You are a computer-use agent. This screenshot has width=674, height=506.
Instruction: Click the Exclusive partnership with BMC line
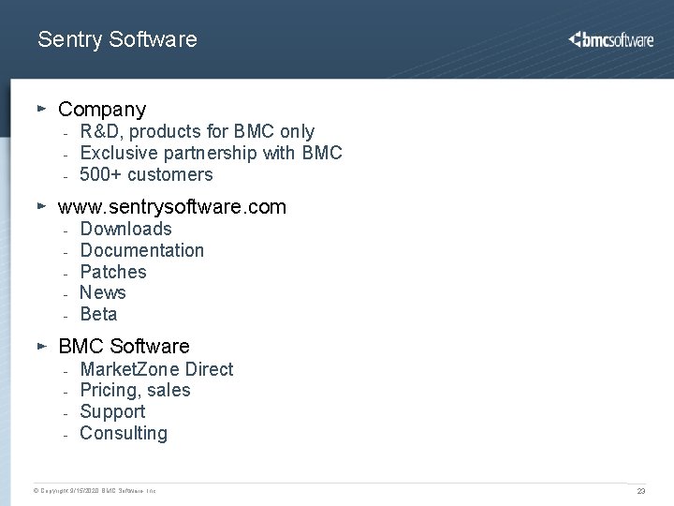[211, 153]
